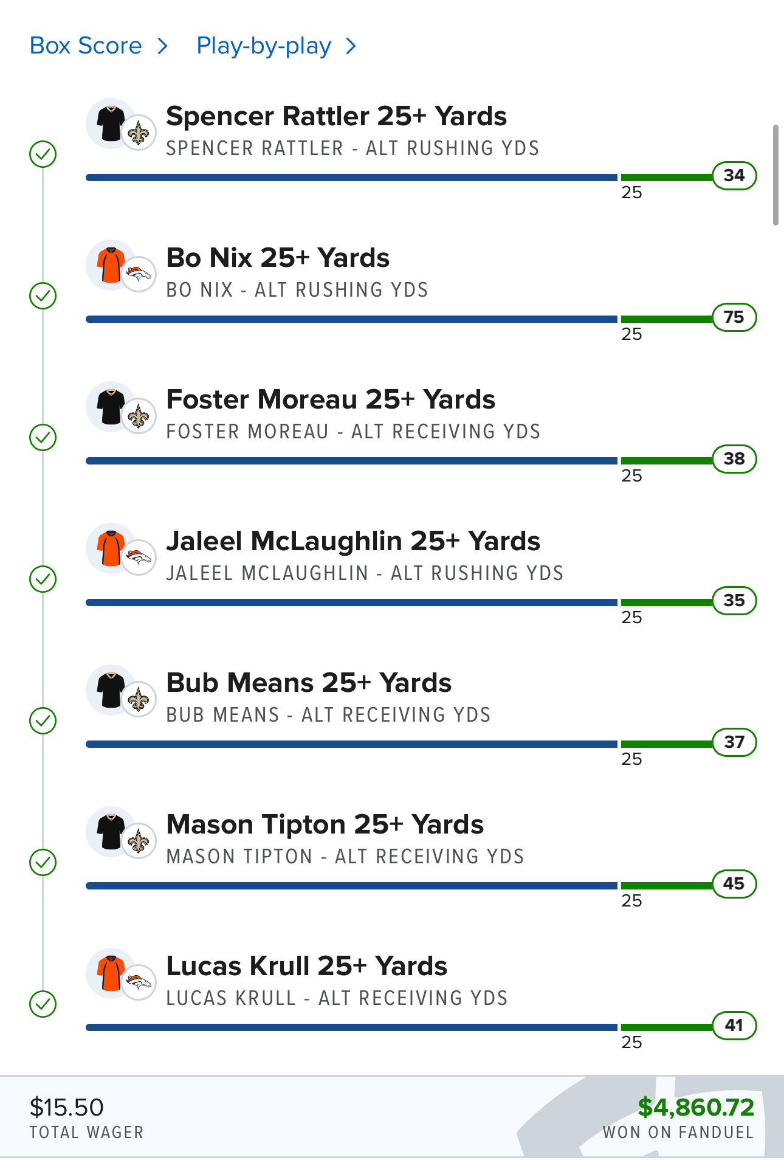Click green checkmark beside Lucas Krull leg

point(43,1004)
